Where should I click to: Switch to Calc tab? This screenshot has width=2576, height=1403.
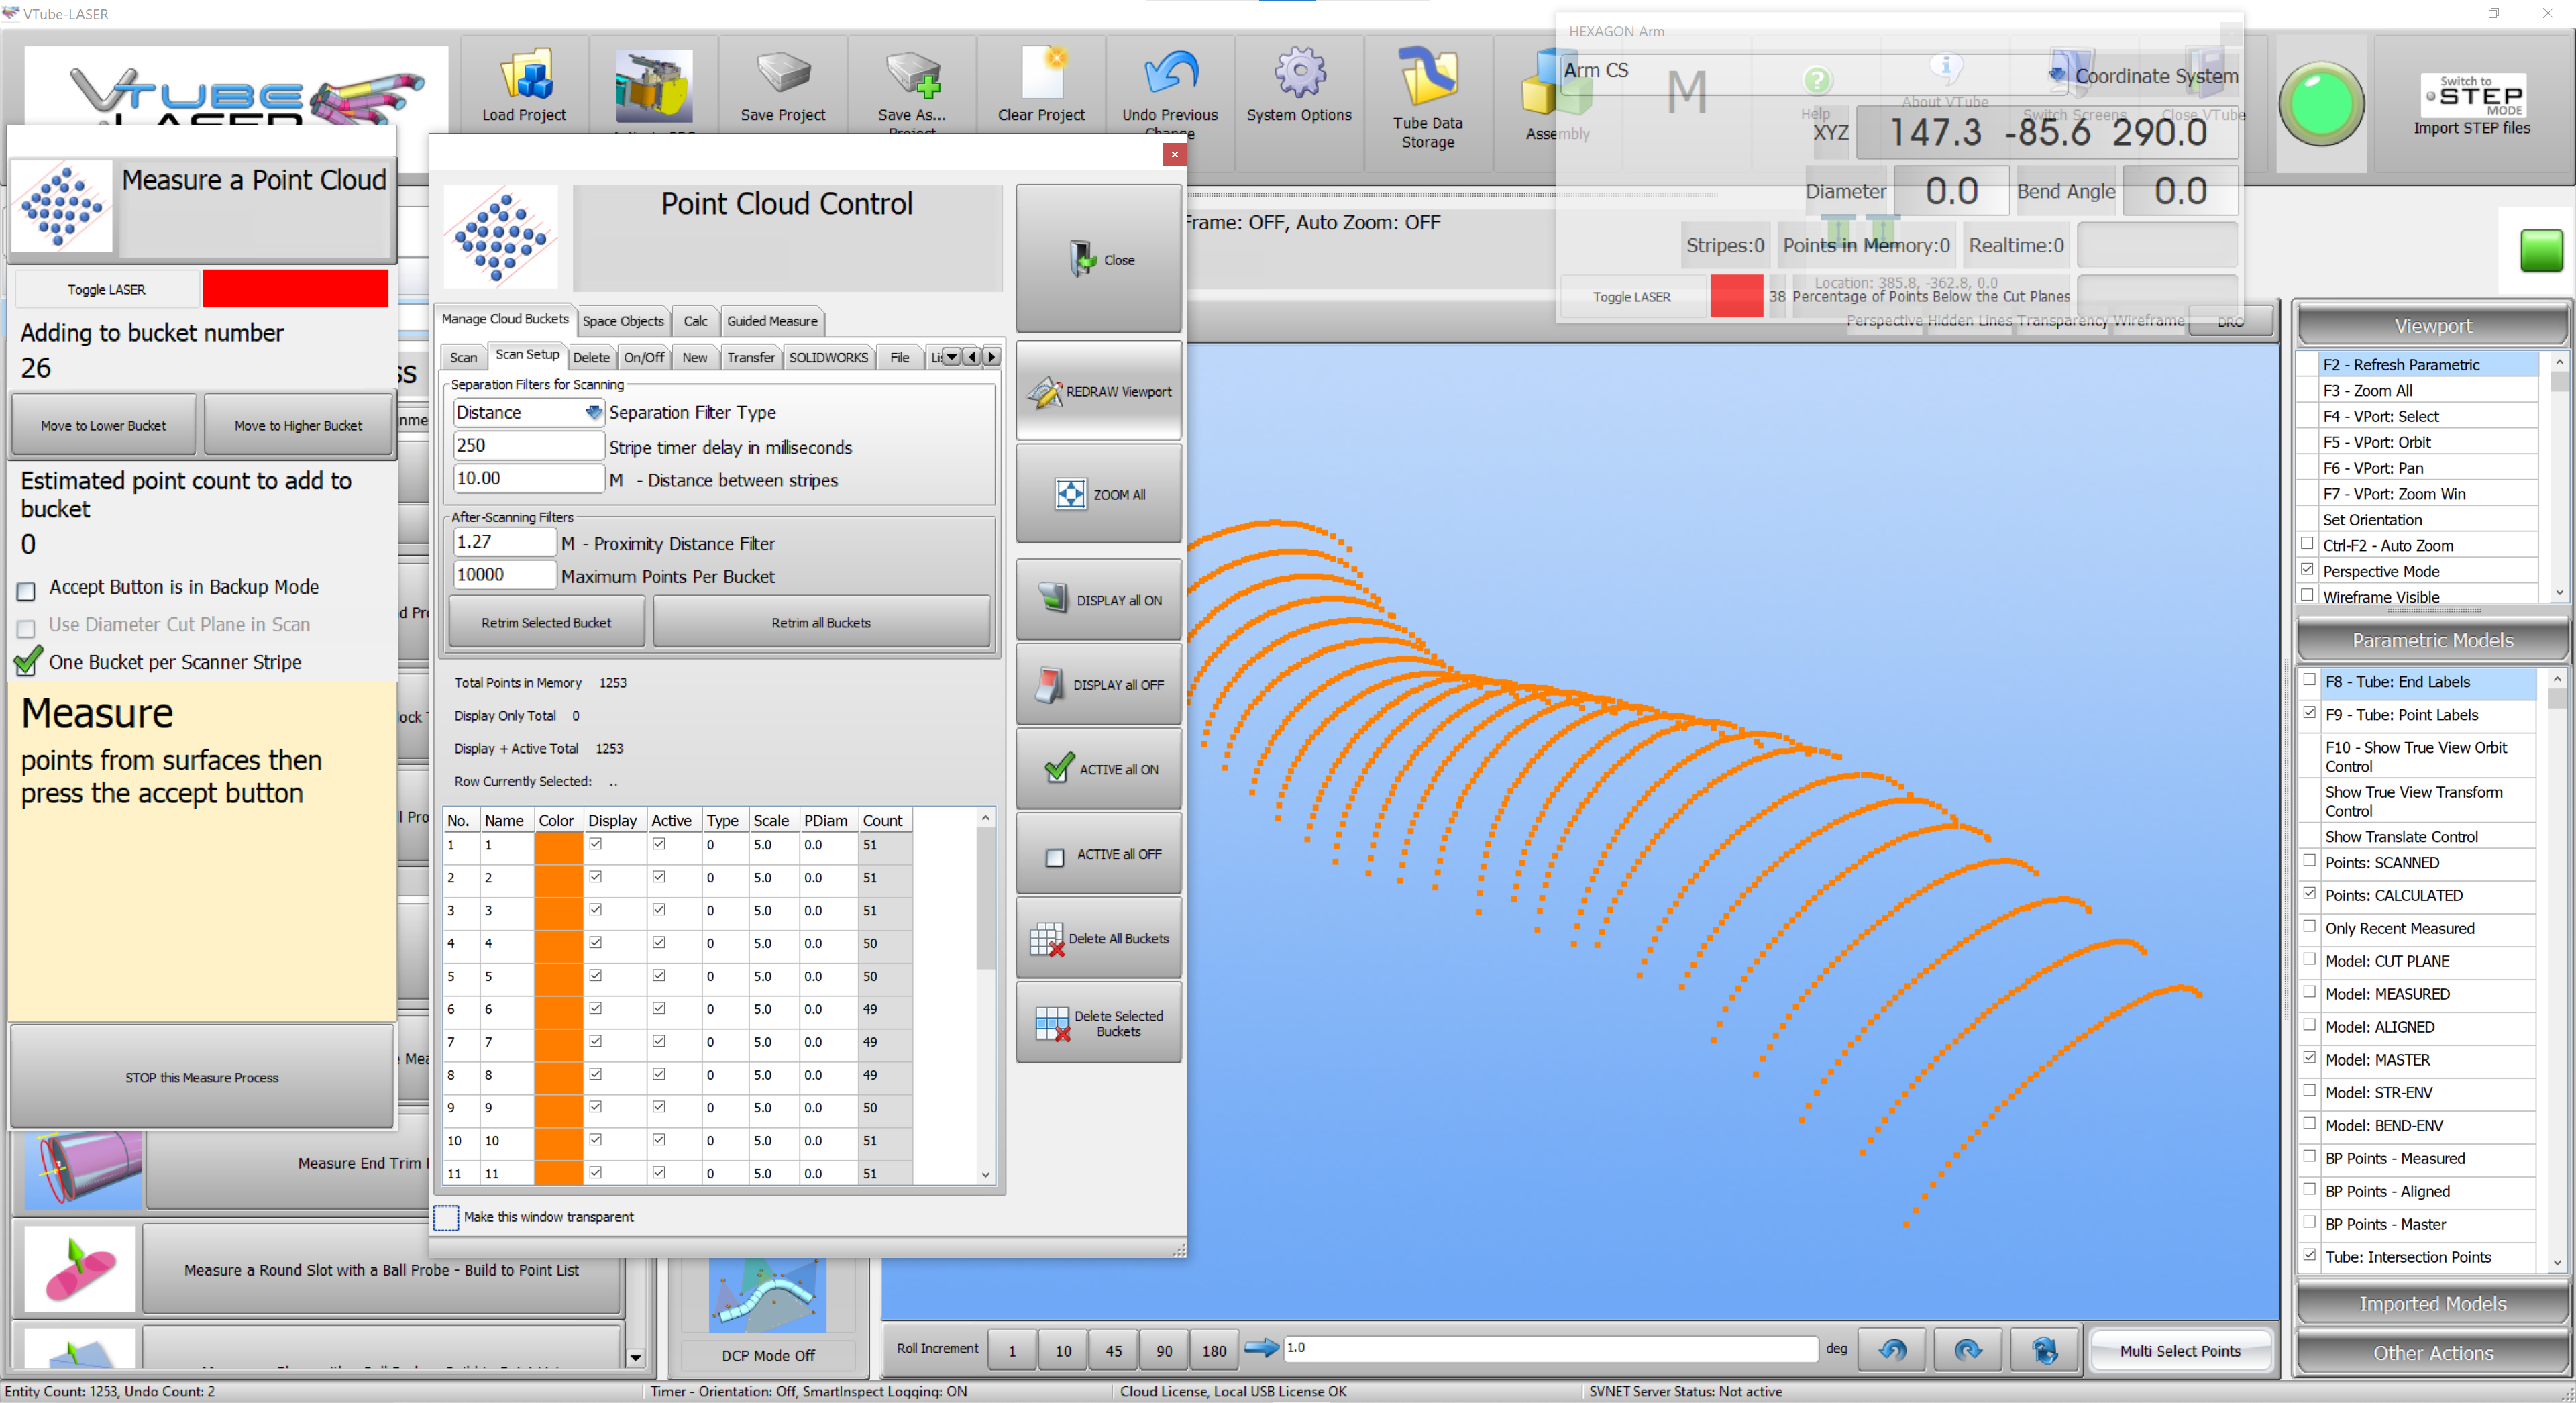(695, 321)
